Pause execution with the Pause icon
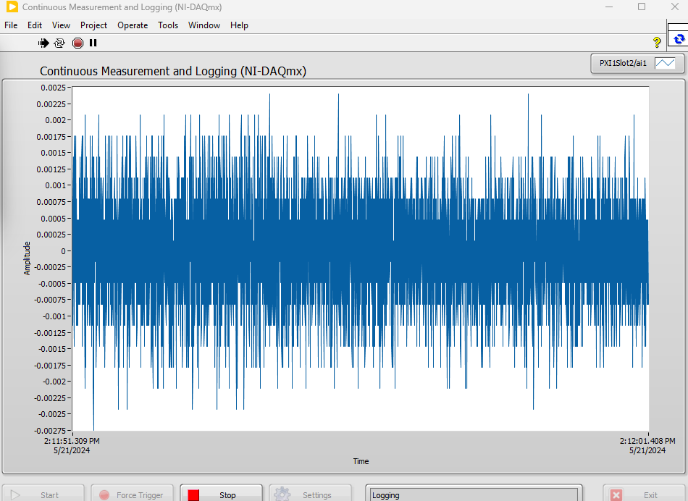The image size is (688, 501). (x=93, y=43)
